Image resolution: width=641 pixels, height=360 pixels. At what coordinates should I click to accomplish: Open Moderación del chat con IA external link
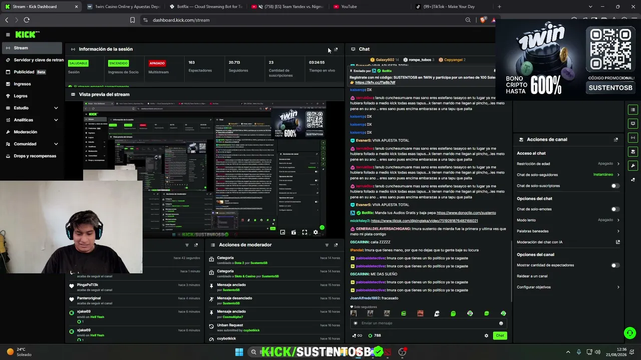point(618,242)
